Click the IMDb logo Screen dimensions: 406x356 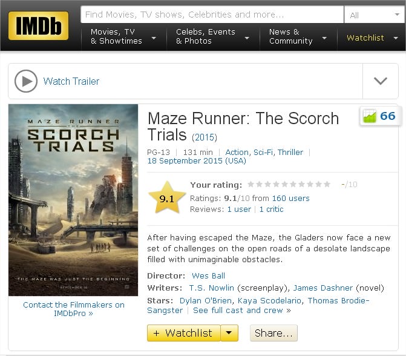[x=38, y=25]
